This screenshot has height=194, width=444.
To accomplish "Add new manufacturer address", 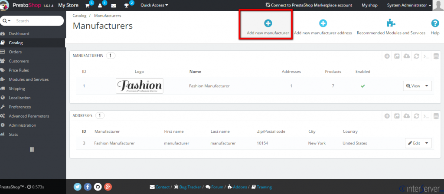I will (x=323, y=27).
